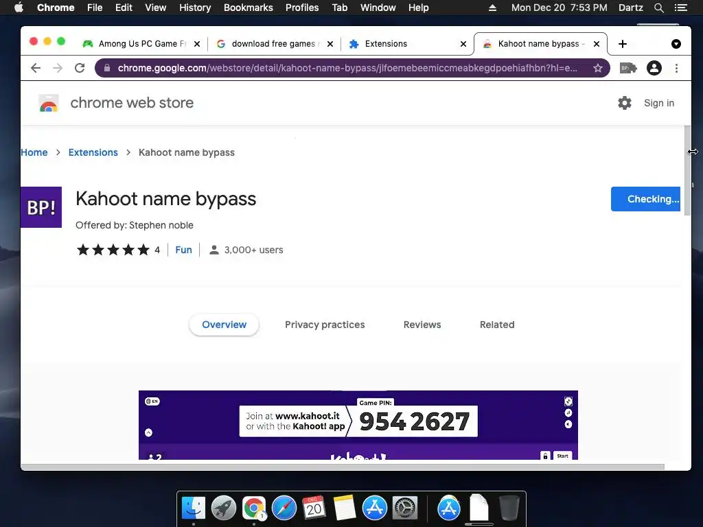Image resolution: width=703 pixels, height=527 pixels.
Task: Open System Preferences from the Dock
Action: (x=405, y=508)
